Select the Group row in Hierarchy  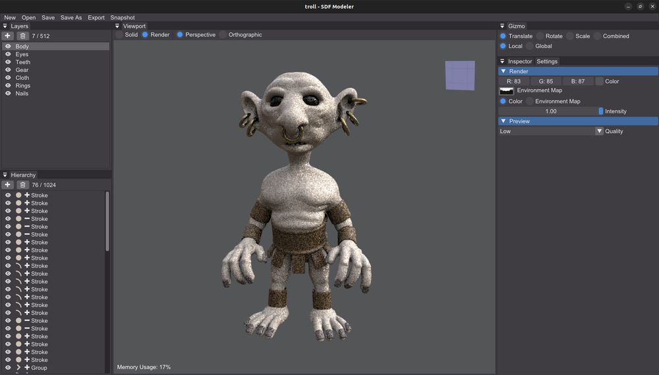point(54,368)
